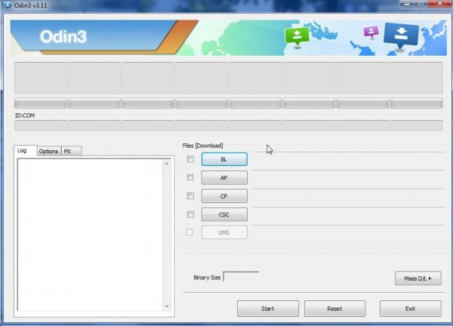Enable the BL checkbox
453x326 pixels.
[x=190, y=159]
